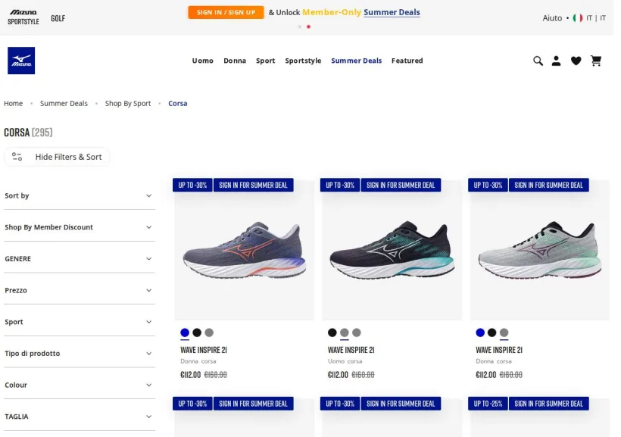Image resolution: width=621 pixels, height=437 pixels.
Task: Click second product's Sign In For Summer Deal badge
Action: (401, 185)
